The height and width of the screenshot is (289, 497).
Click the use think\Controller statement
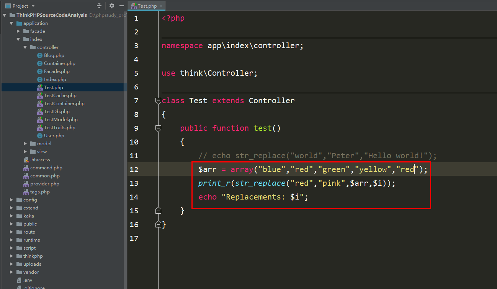(x=210, y=73)
